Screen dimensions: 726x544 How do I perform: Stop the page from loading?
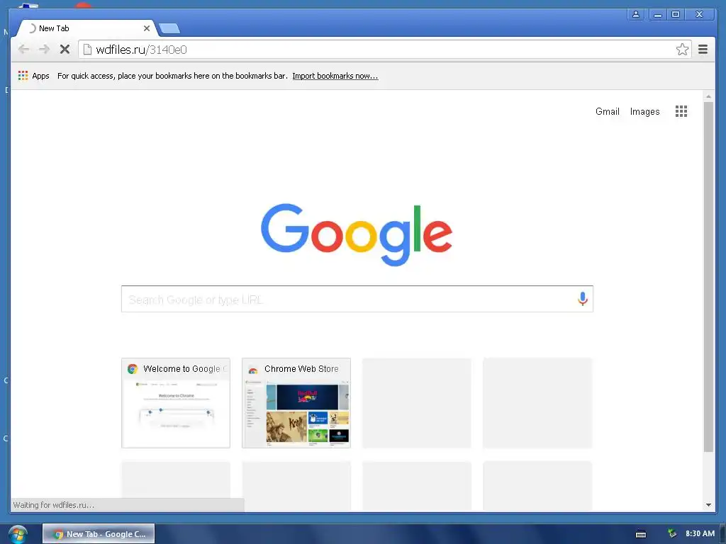coord(65,50)
